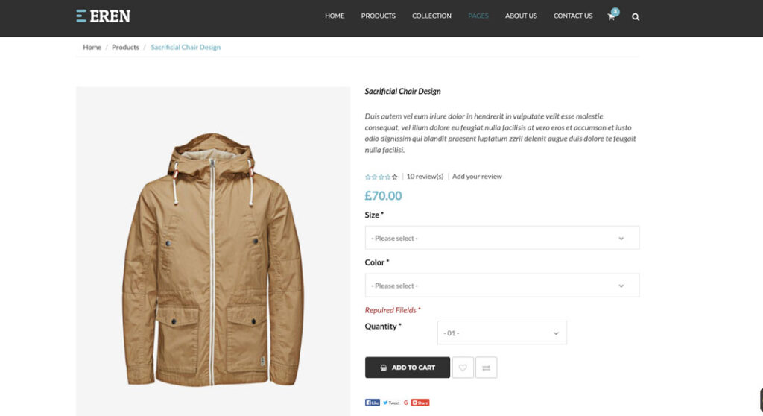Click the Home breadcrumb link
Viewport: 763px width, 416px height.
[92, 47]
